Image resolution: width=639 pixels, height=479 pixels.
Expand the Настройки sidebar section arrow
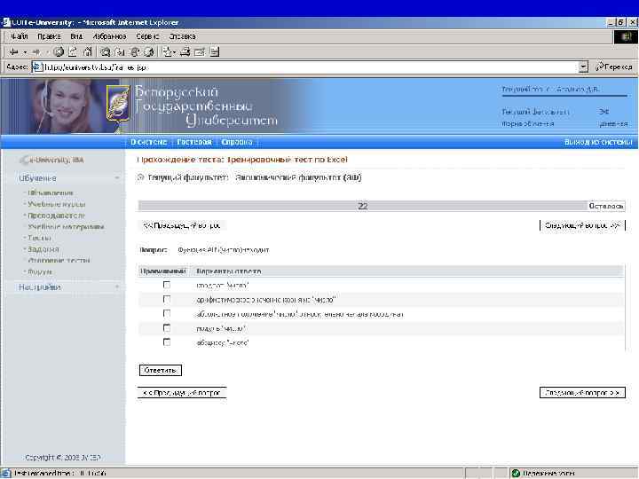[x=117, y=287]
